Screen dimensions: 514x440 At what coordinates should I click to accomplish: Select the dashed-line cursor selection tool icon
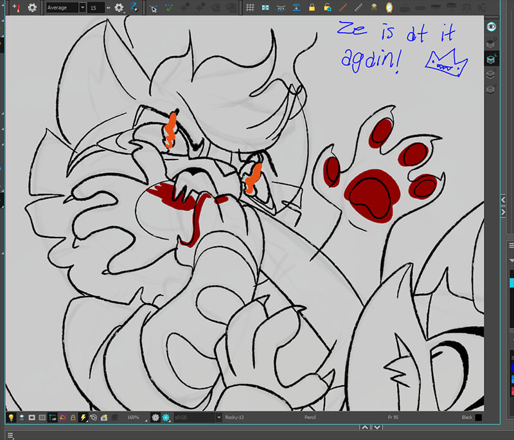pos(154,8)
